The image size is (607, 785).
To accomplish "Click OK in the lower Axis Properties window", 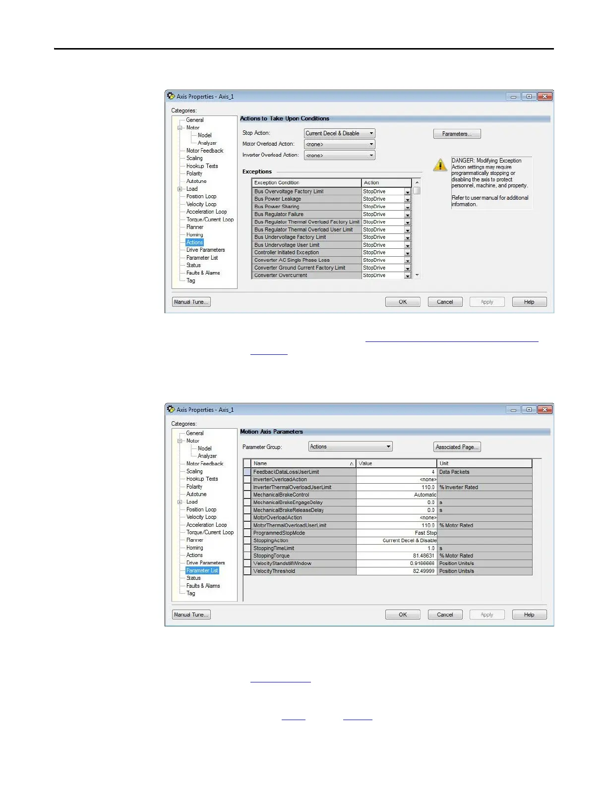I will click(x=403, y=615).
